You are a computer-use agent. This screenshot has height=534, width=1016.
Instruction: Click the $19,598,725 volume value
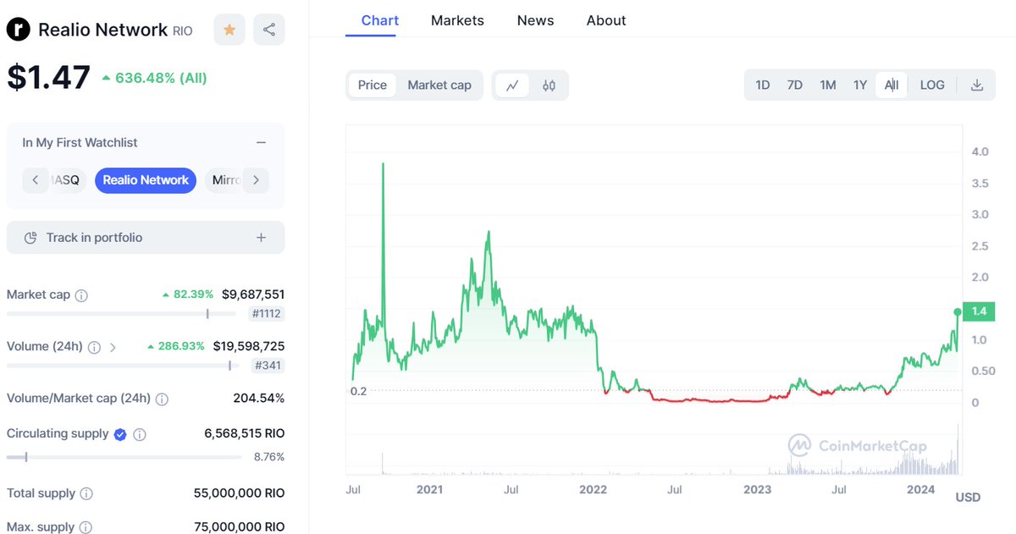(x=249, y=346)
